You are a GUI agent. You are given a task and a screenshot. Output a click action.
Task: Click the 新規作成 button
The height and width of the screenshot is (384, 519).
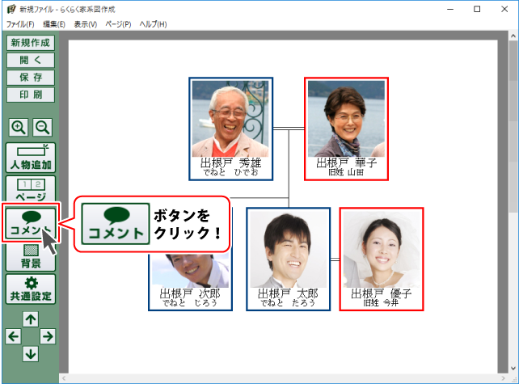31,43
